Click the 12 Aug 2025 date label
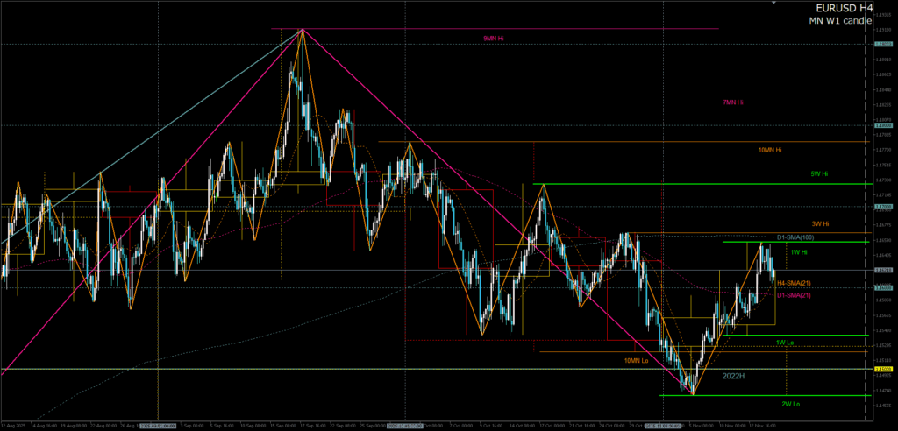Screen dimensions: 898x431 coord(15,425)
